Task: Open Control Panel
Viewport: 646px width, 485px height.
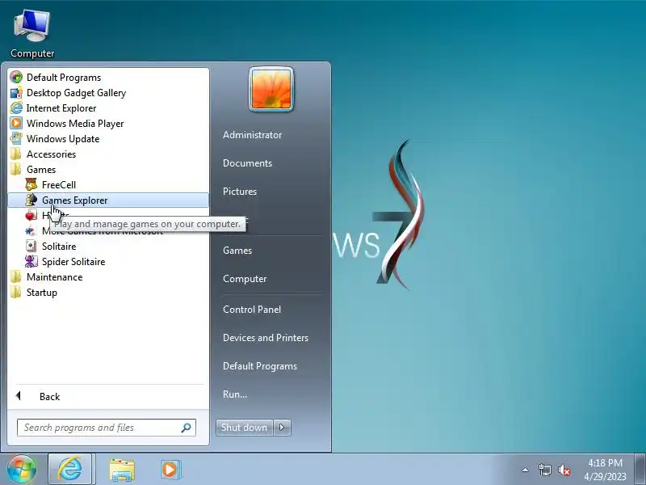Action: coord(252,310)
